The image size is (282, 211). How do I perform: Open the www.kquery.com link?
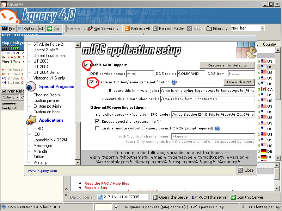point(42,171)
